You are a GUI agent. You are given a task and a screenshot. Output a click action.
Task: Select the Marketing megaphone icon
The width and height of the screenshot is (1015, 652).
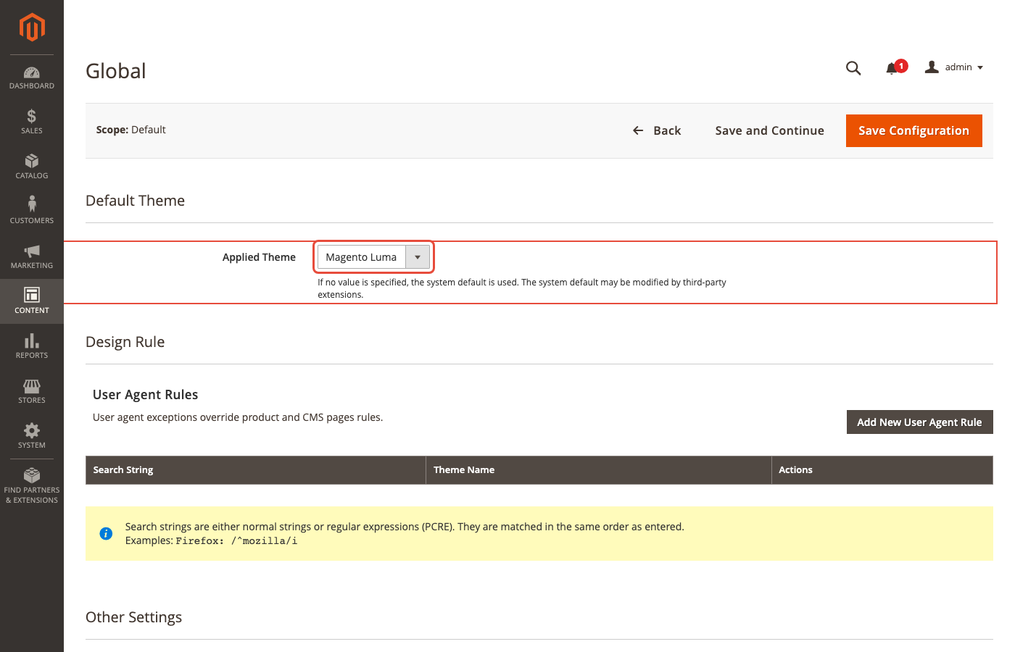[32, 251]
